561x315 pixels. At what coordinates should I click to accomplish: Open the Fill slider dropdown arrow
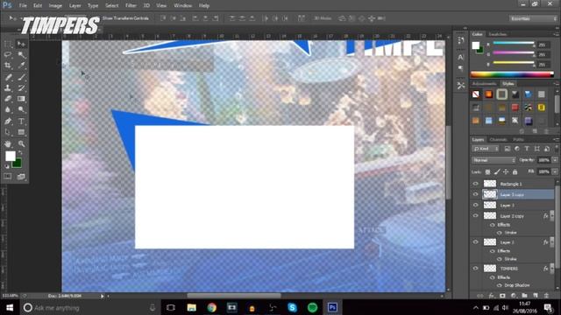[555, 171]
